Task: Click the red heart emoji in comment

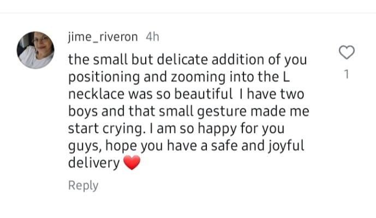Action: point(132,163)
